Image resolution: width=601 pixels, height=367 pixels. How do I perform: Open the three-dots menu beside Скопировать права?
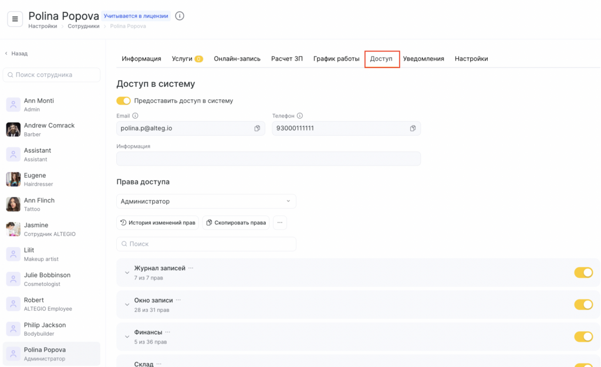tap(280, 223)
